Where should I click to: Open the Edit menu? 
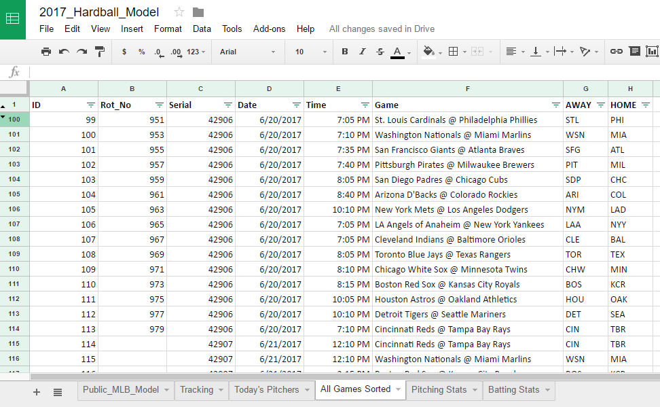pos(72,29)
